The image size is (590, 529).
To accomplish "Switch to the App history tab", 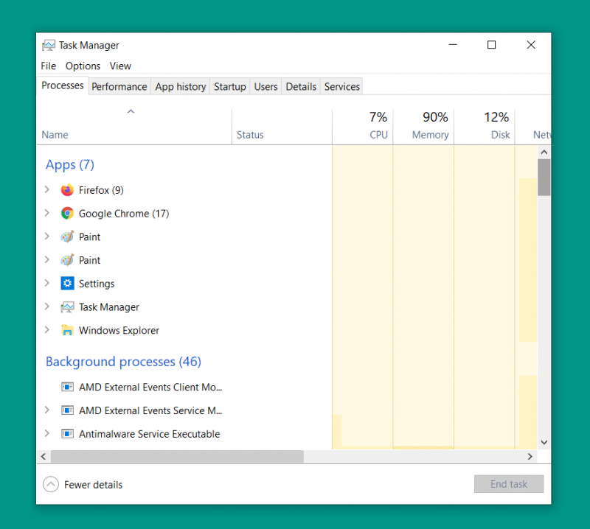I will pyautogui.click(x=181, y=86).
